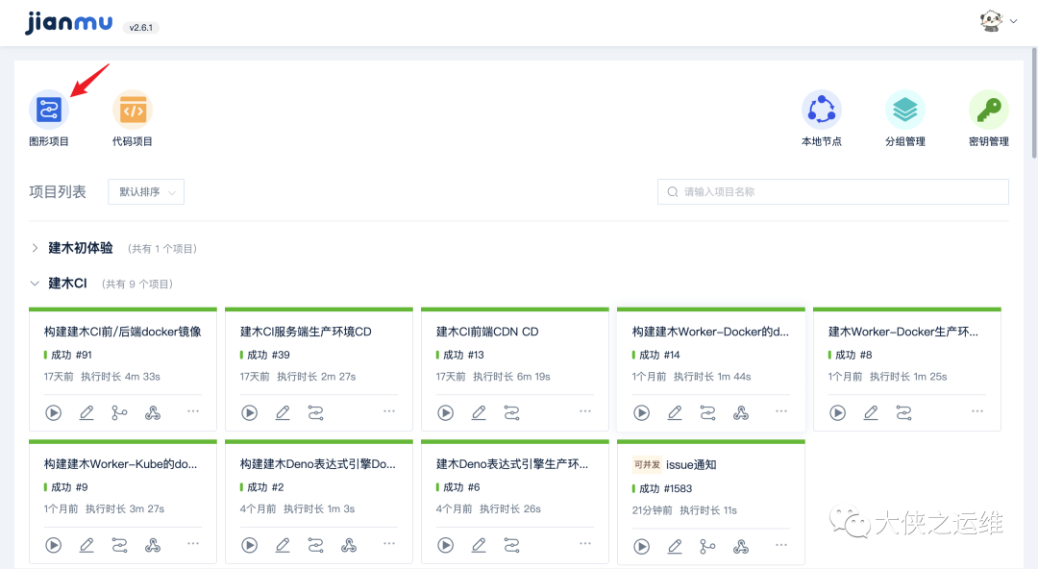1038x569 pixels.
Task: Open more options on 建木CI服务端生产环境CD
Action: pyautogui.click(x=389, y=411)
